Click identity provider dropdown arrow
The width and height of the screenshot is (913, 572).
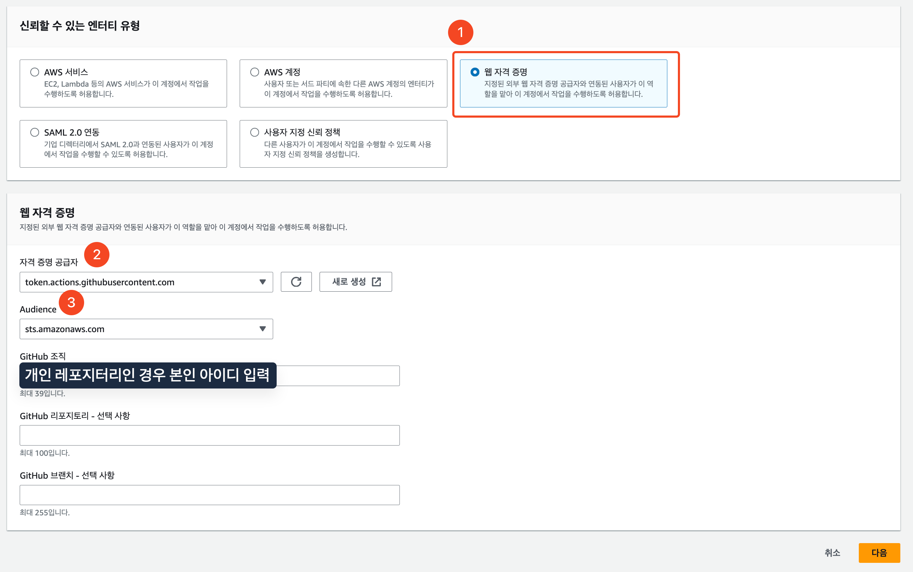click(x=262, y=282)
